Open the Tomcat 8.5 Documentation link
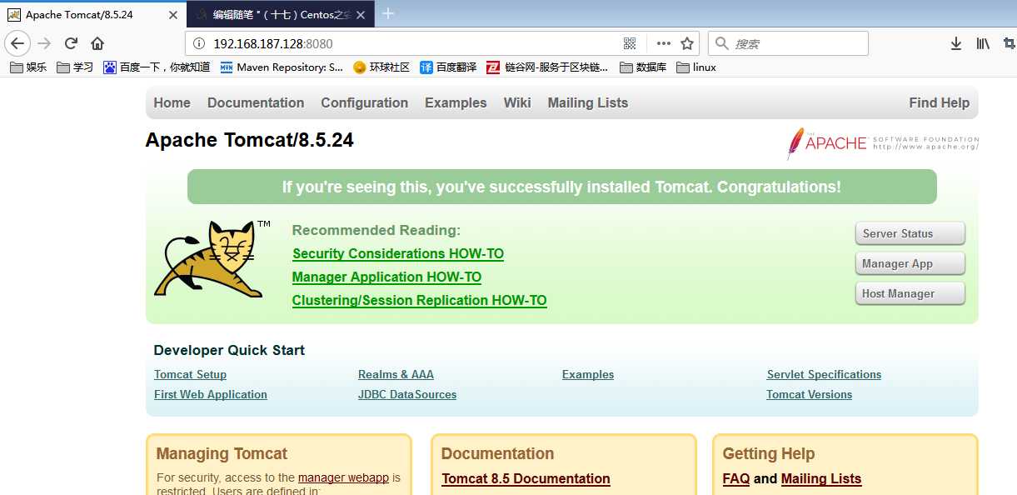 click(x=526, y=478)
